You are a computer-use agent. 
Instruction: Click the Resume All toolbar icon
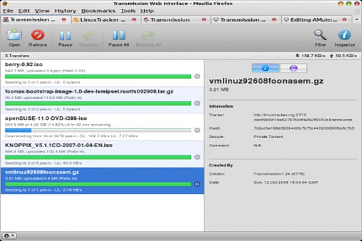(148, 39)
